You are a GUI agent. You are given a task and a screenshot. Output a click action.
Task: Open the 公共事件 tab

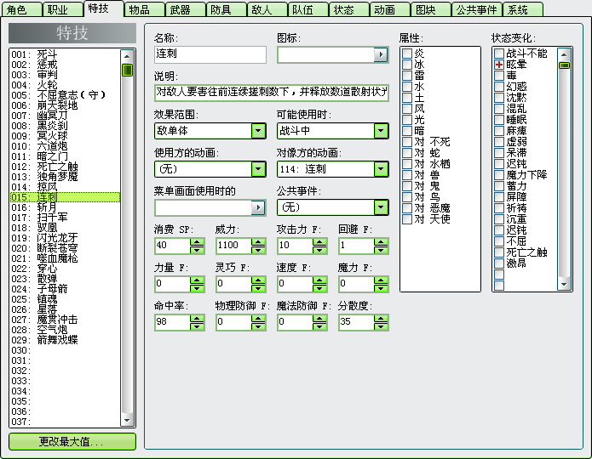[476, 9]
